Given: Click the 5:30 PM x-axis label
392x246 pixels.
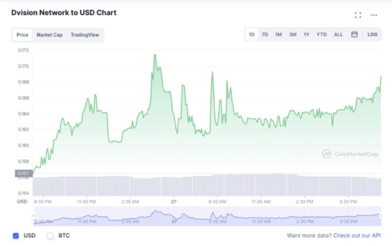Looking at the screenshot, I should coord(348,202).
